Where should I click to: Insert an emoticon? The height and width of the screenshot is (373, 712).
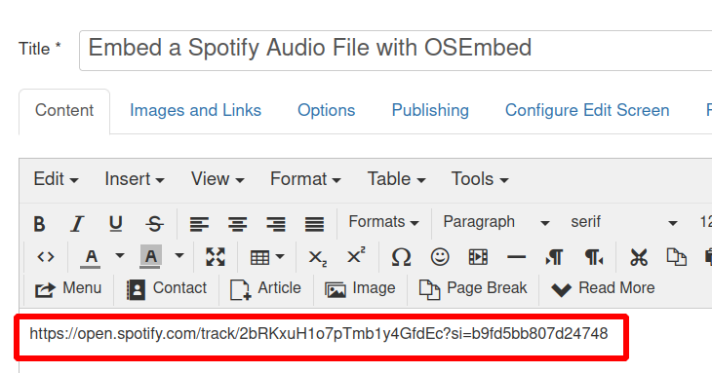pyautogui.click(x=440, y=257)
